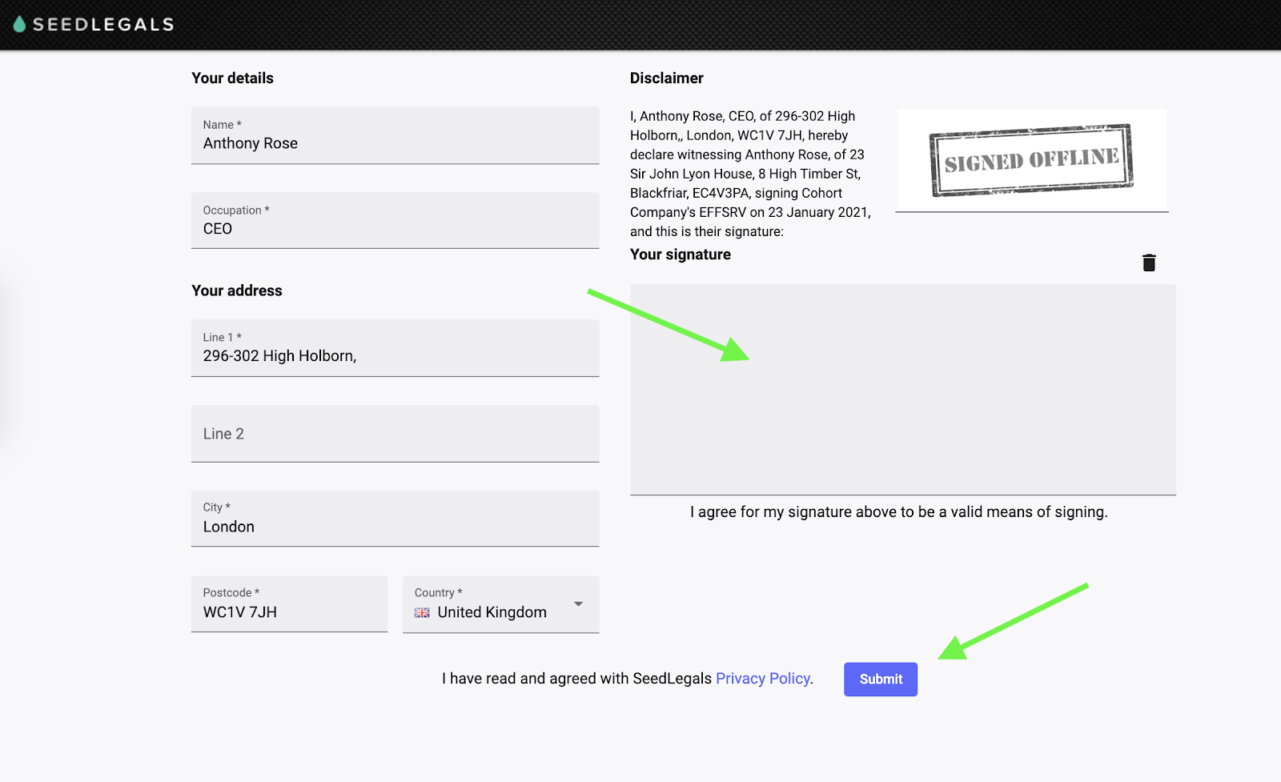This screenshot has width=1281, height=782.
Task: Expand the Country dropdown arrow
Action: point(578,604)
